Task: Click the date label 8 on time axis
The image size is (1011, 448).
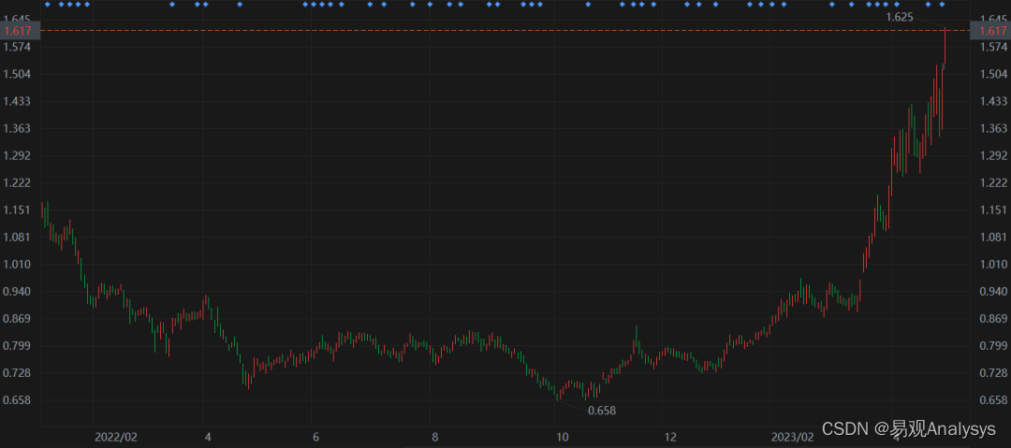Action: pyautogui.click(x=435, y=437)
